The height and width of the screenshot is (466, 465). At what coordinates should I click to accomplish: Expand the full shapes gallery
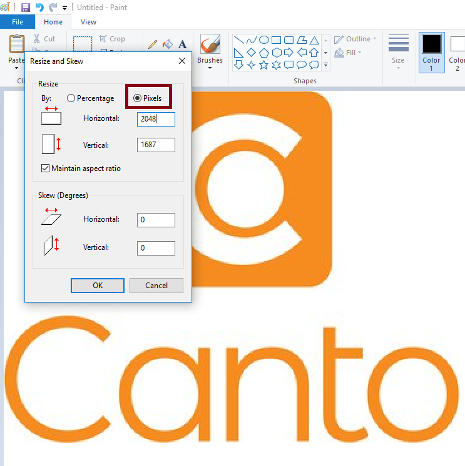[x=325, y=65]
